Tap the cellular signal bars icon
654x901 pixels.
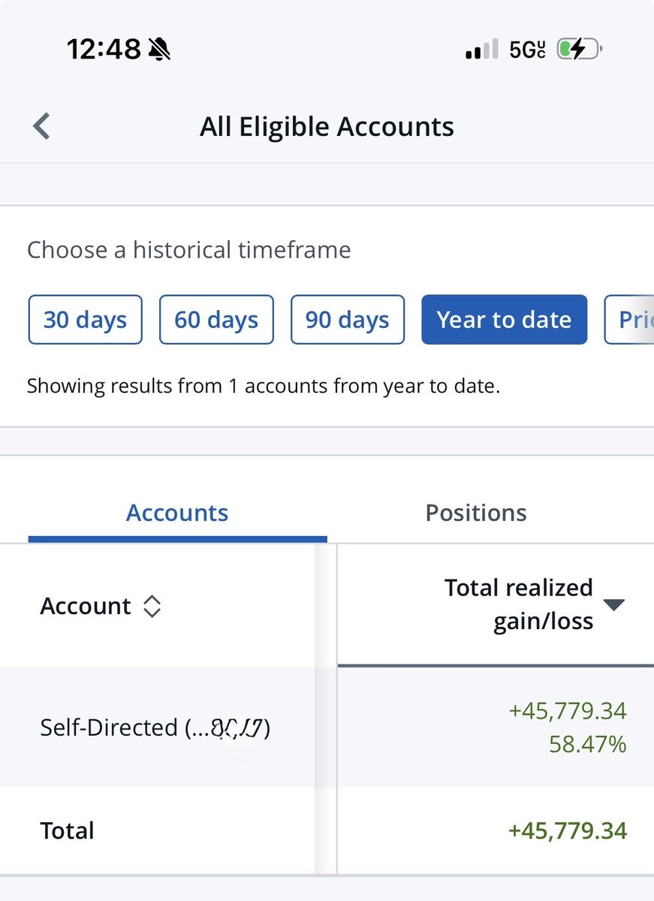pyautogui.click(x=482, y=50)
